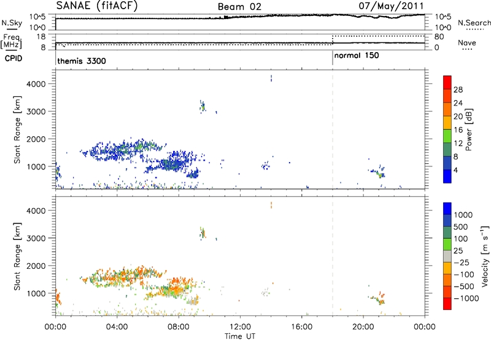
Task: Click the Power [dB] colorbar title
Action: [468, 129]
